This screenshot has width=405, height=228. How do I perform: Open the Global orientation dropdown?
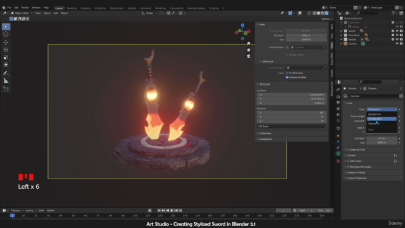coord(149,13)
